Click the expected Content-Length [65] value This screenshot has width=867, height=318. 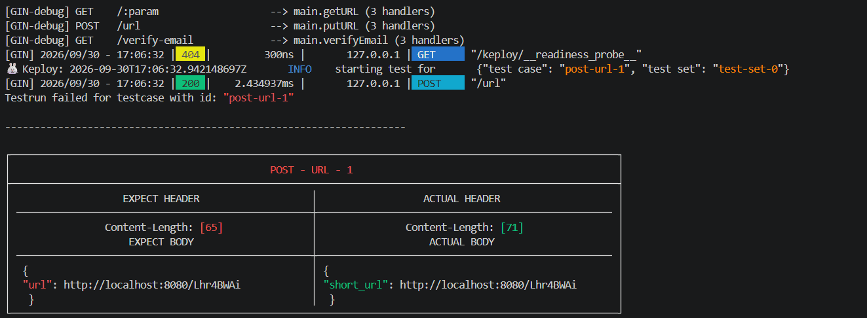tap(212, 227)
